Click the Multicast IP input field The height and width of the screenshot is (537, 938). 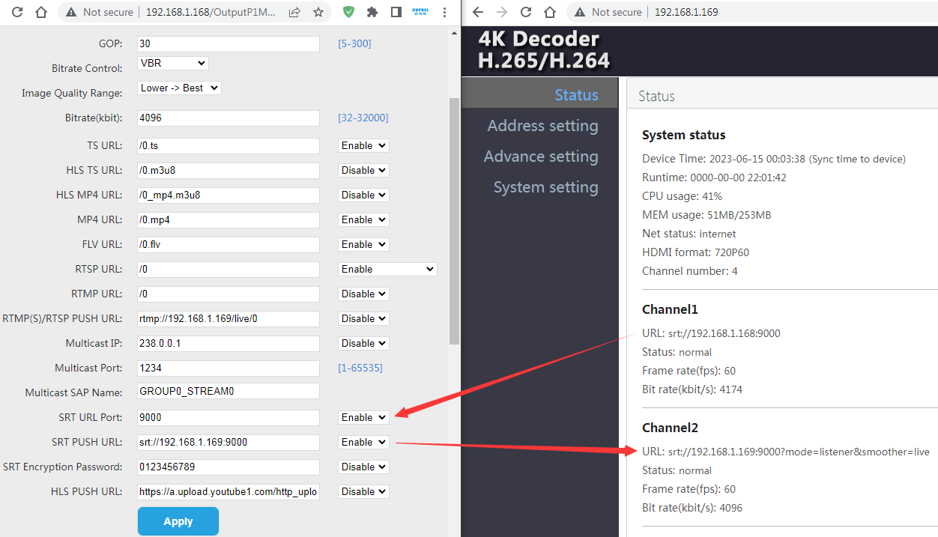pyautogui.click(x=228, y=343)
